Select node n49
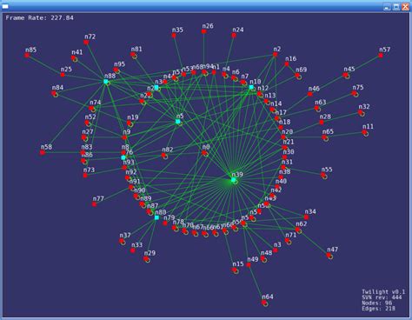 click(x=249, y=265)
